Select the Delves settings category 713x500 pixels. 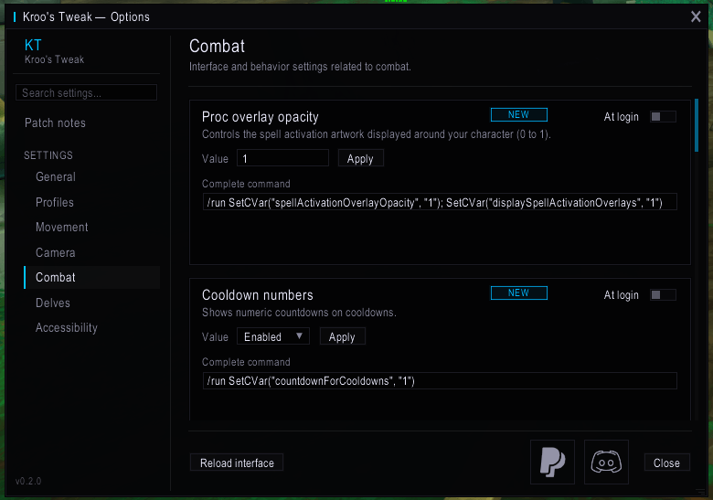[x=53, y=303]
